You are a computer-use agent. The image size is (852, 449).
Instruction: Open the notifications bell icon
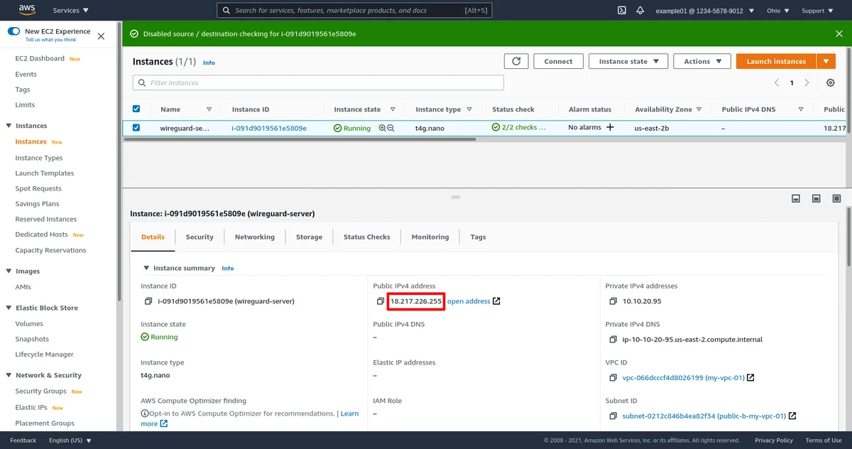pyautogui.click(x=640, y=11)
